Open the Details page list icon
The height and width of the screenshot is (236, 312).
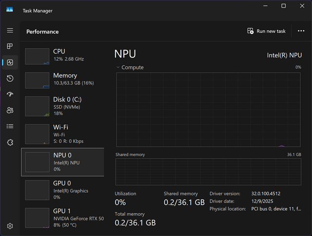click(10, 126)
